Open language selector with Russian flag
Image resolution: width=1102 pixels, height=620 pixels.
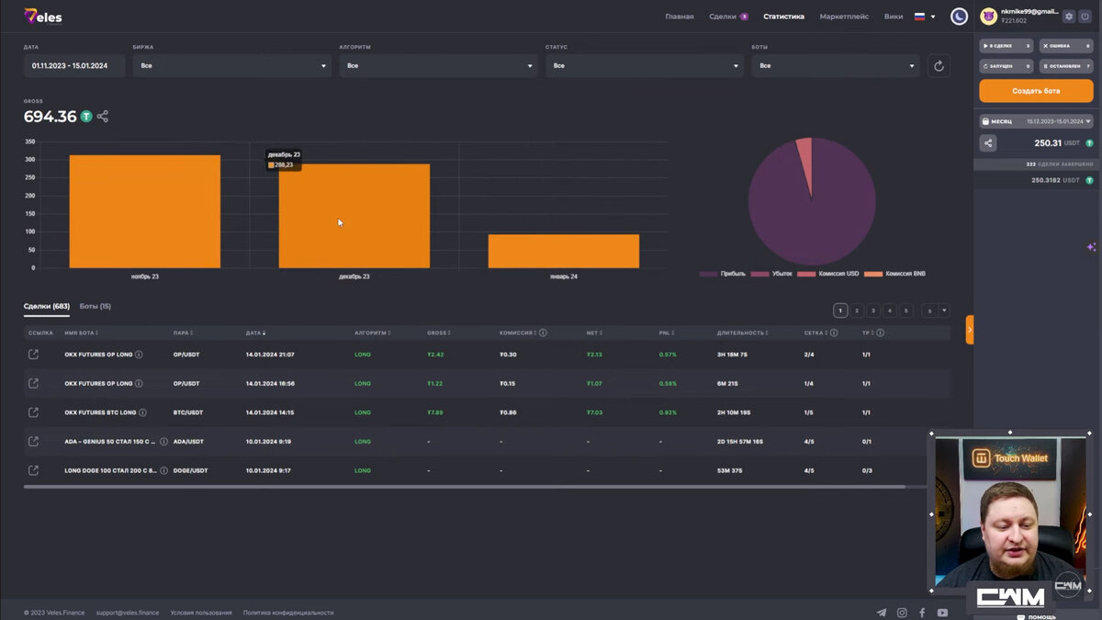click(925, 17)
